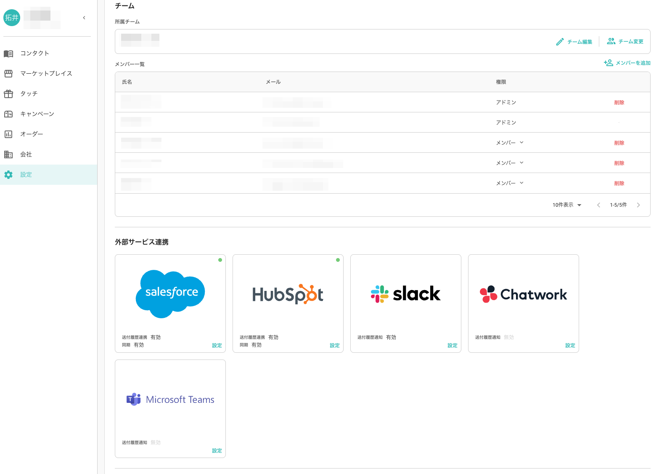Click the Salesforce logo

[170, 294]
